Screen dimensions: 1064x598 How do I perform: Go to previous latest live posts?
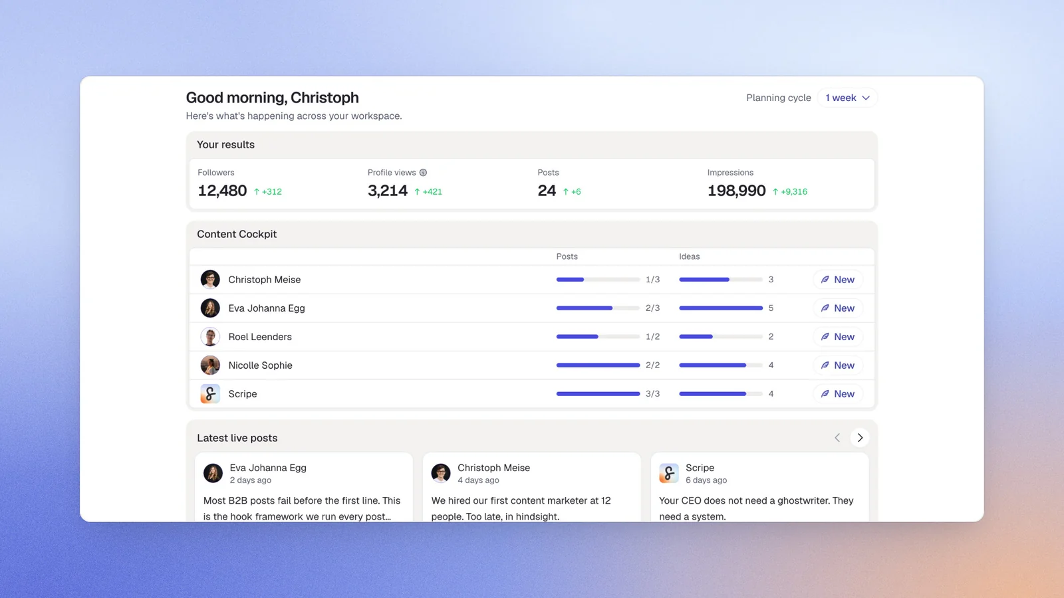point(837,438)
